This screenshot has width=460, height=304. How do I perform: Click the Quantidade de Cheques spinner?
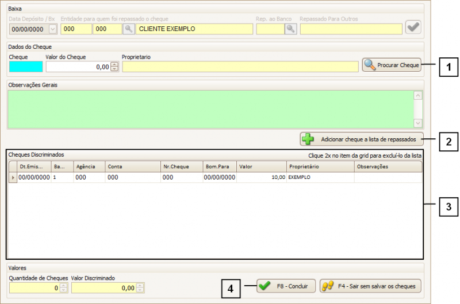pyautogui.click(x=63, y=288)
